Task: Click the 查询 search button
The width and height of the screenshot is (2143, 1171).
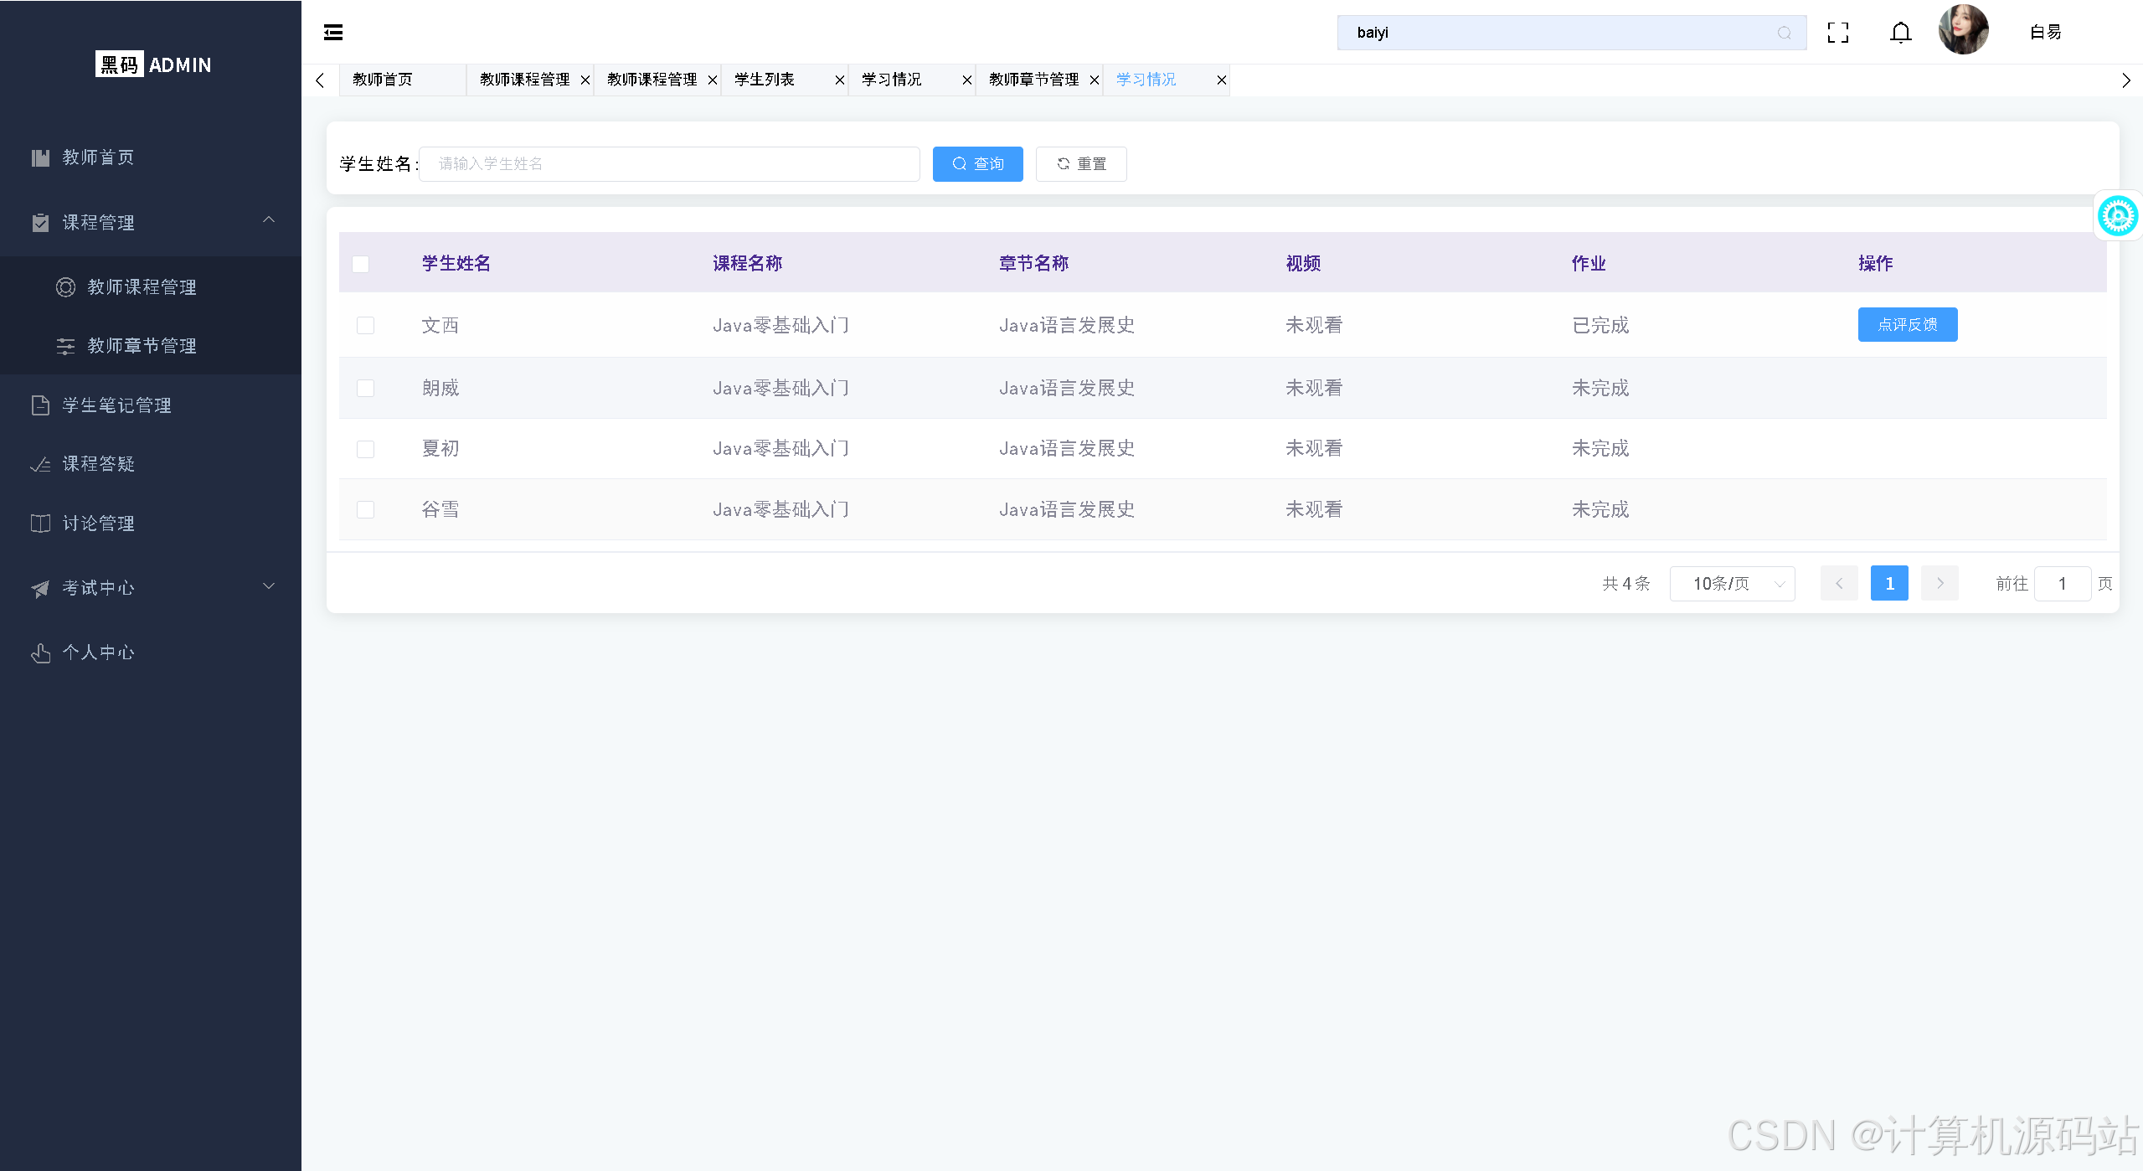Action: (977, 164)
